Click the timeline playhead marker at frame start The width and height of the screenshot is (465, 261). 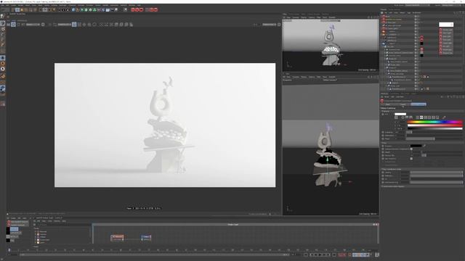coord(9,250)
